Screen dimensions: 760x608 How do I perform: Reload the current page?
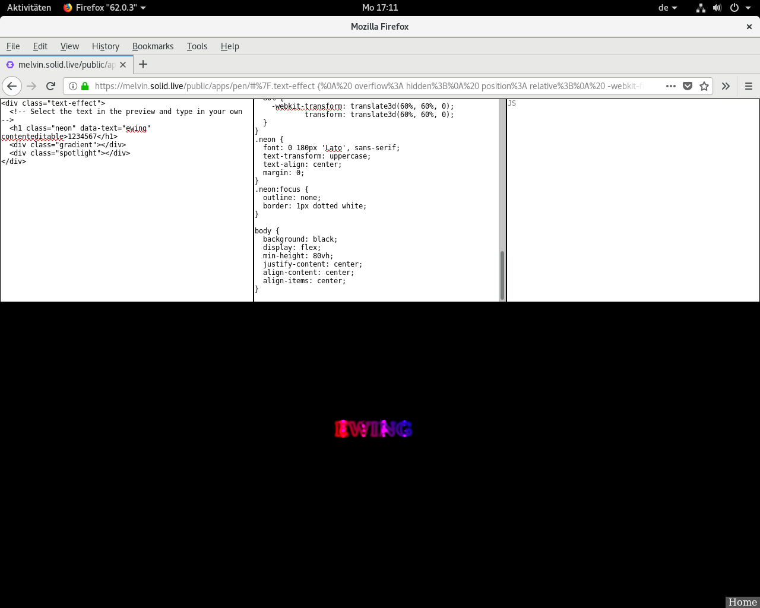(x=51, y=86)
